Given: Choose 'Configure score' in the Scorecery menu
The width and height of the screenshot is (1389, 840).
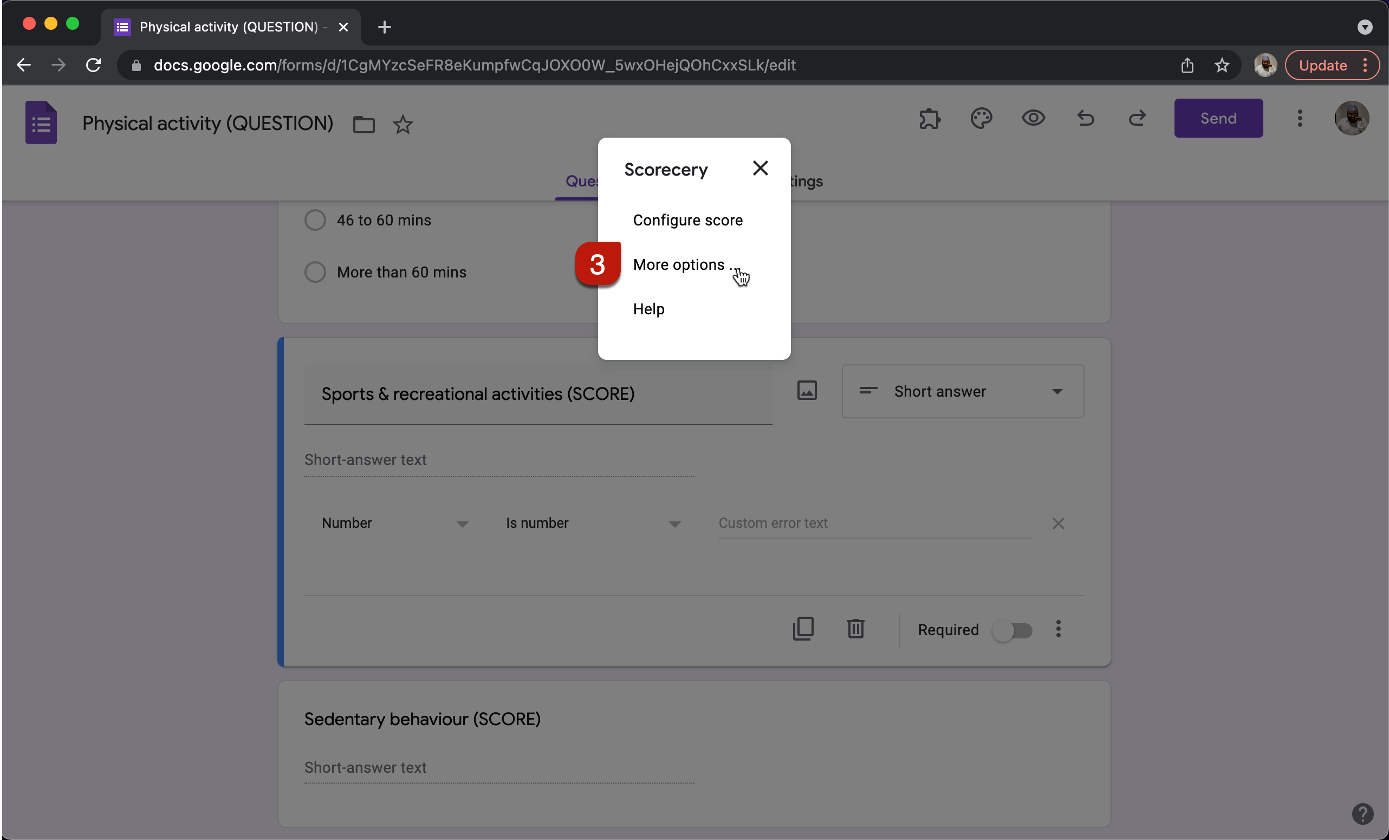Looking at the screenshot, I should coord(688,220).
